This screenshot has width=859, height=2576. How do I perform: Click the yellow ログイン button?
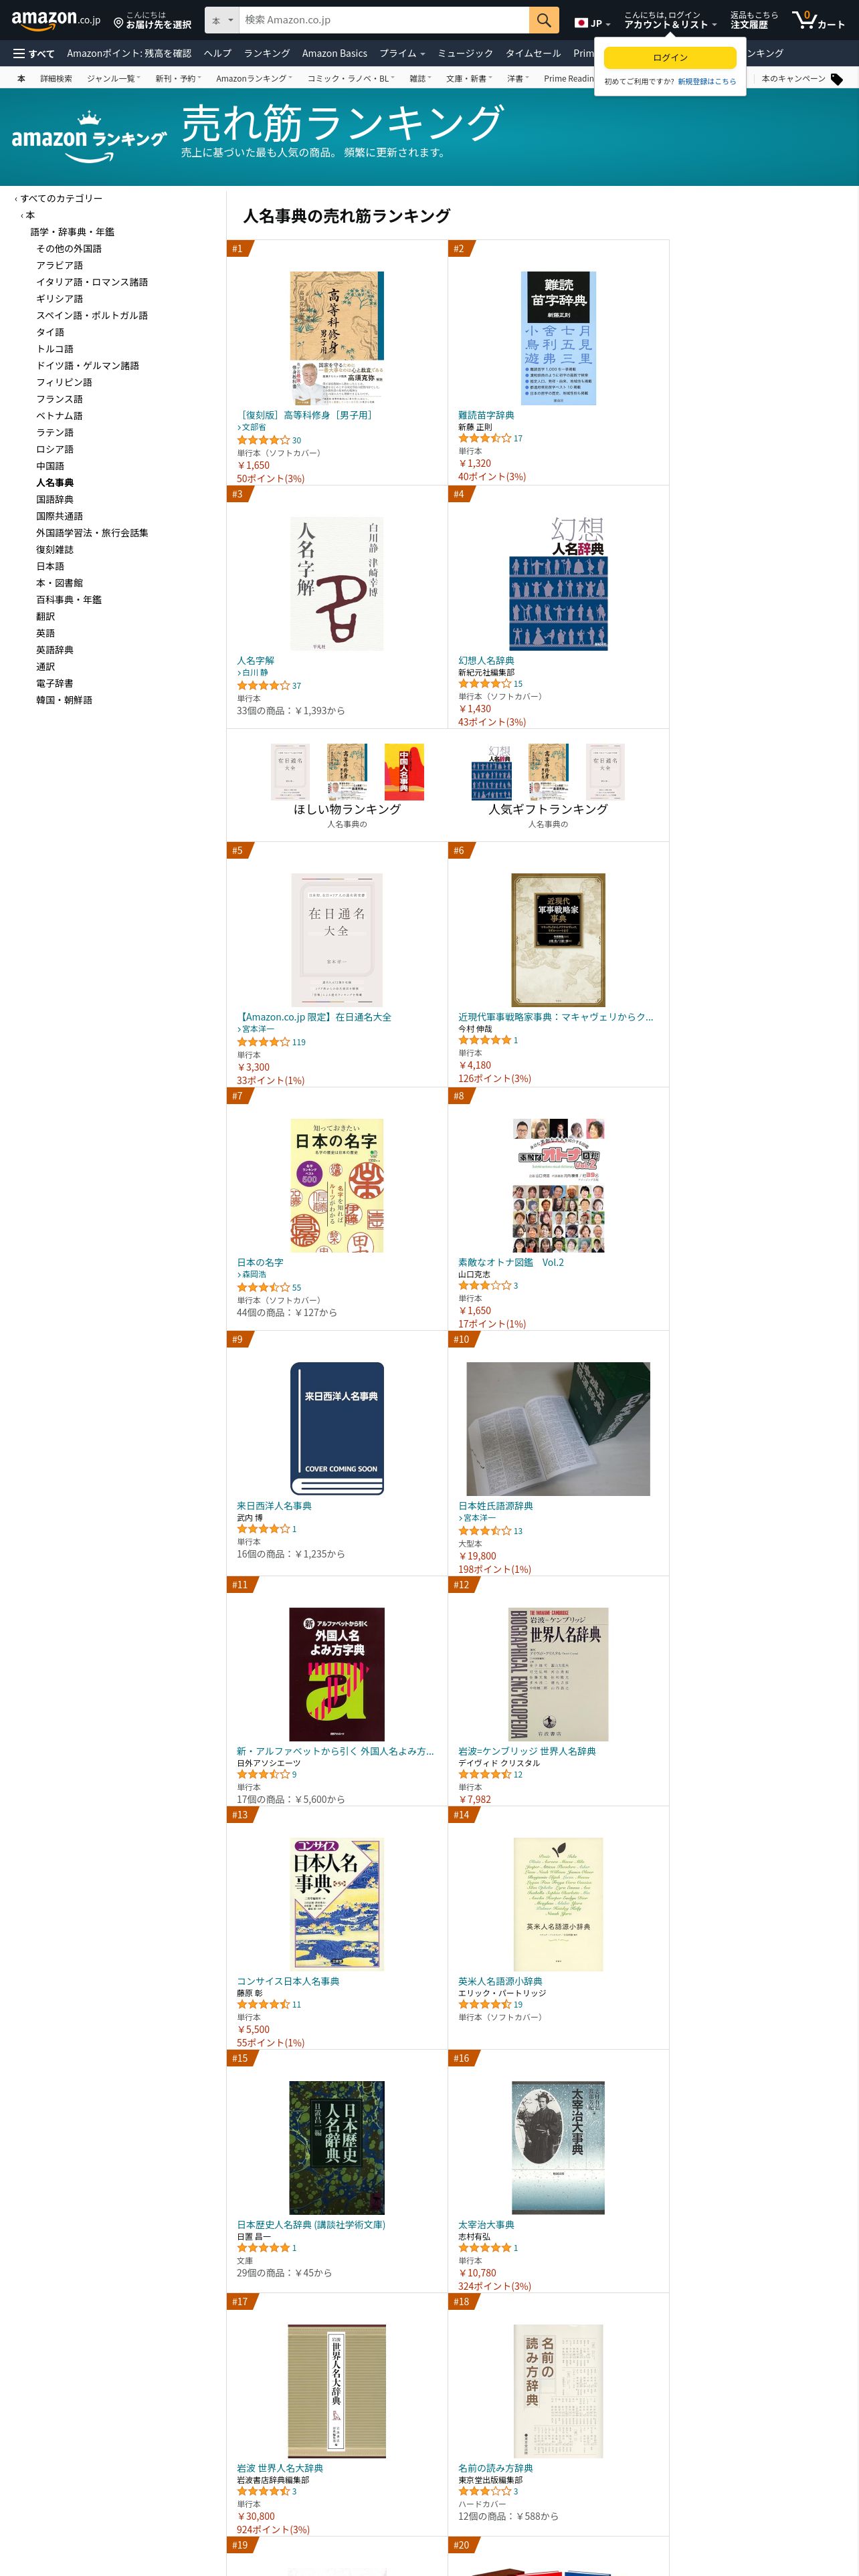click(670, 57)
